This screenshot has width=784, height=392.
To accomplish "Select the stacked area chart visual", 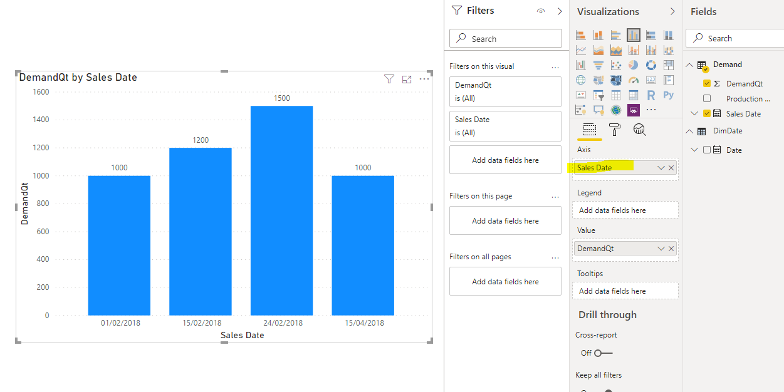I will (616, 50).
